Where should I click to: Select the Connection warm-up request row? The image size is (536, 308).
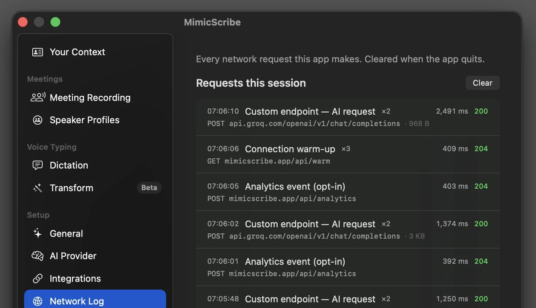pos(348,154)
